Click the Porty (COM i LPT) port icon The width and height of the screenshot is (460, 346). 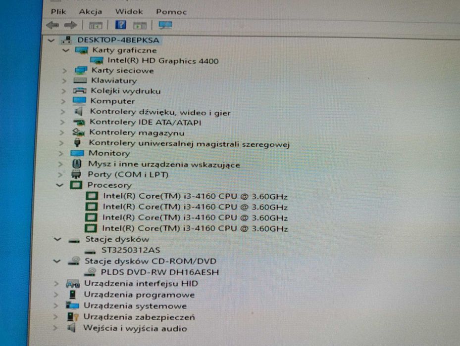click(x=76, y=174)
